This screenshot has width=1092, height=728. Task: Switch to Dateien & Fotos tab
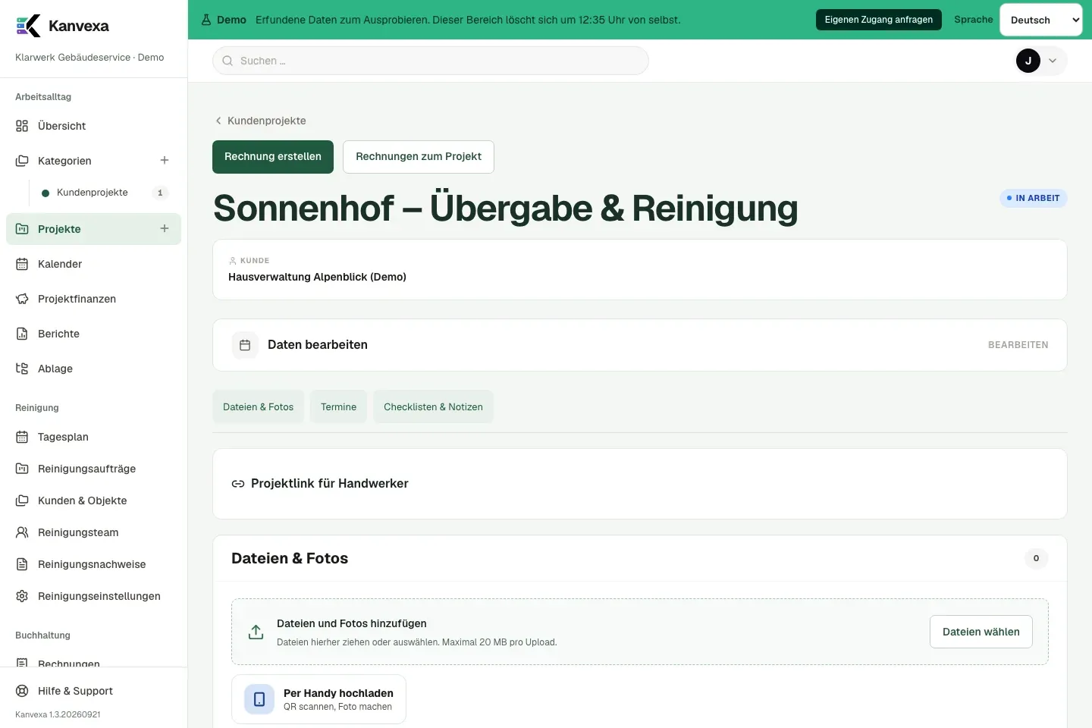pyautogui.click(x=259, y=406)
